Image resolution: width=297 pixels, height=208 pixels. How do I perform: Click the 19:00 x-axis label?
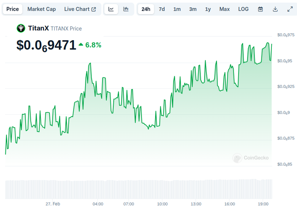coord(263,204)
